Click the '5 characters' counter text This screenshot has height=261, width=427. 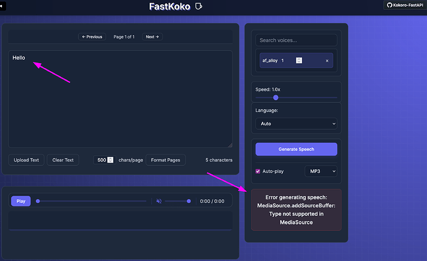click(x=219, y=160)
